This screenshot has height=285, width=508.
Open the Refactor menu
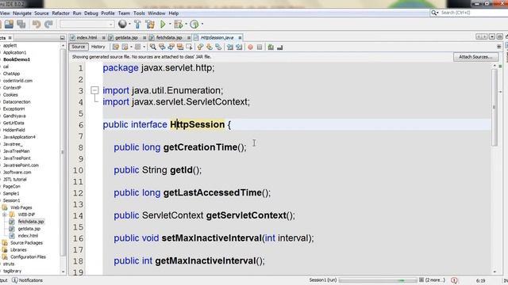60,13
